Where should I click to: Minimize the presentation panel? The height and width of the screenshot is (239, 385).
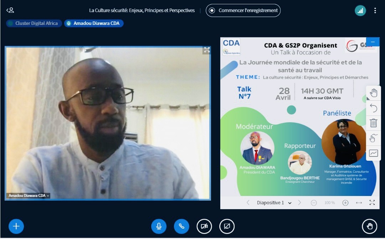pos(373,42)
